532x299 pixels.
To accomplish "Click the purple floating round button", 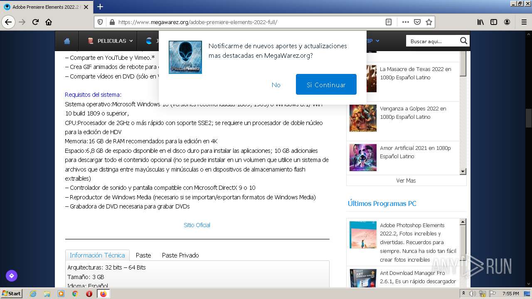I will (x=12, y=275).
